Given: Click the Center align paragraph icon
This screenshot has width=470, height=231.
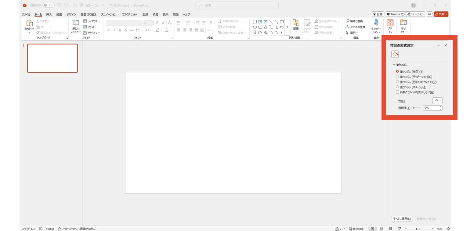Looking at the screenshot, I should coord(185,30).
